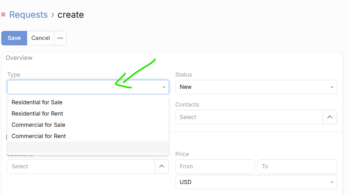This screenshot has height=195, width=348.
Task: Click the red square icon beside Requests
Action: (3, 14)
